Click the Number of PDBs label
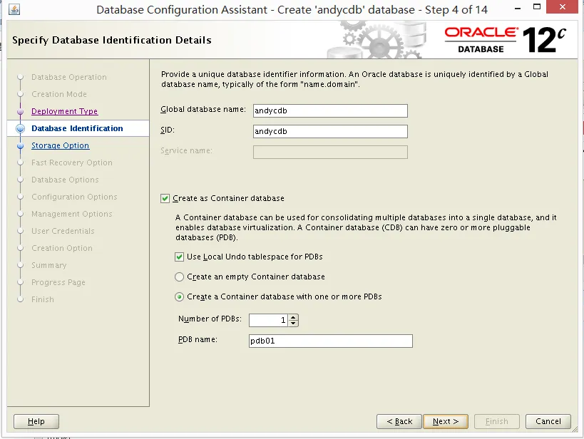This screenshot has height=439, width=584. pos(210,319)
